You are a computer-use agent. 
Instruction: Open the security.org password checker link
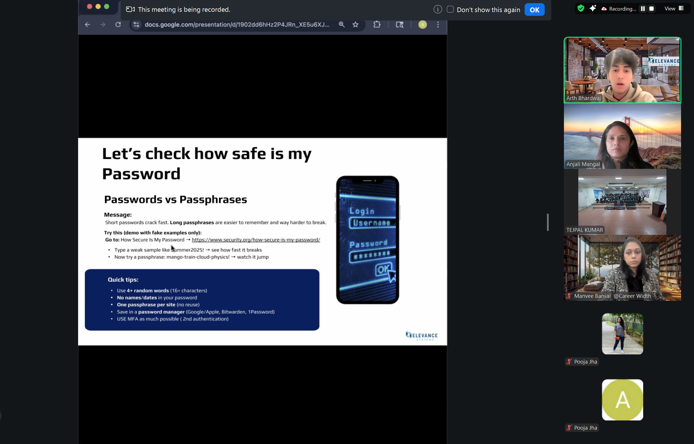click(256, 240)
